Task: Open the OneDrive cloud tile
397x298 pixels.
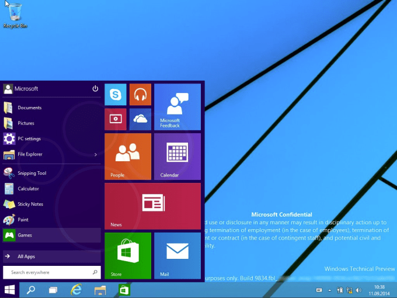Action: point(140,119)
